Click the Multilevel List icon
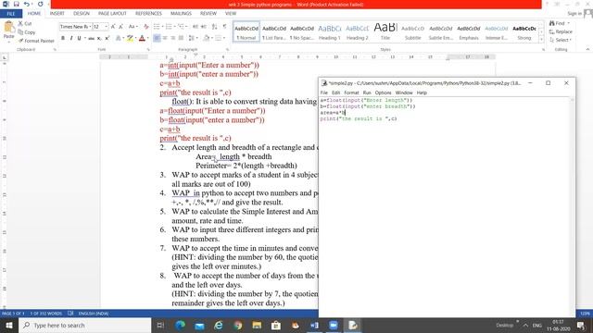Screen dimensions: 593x333 coord(182,27)
